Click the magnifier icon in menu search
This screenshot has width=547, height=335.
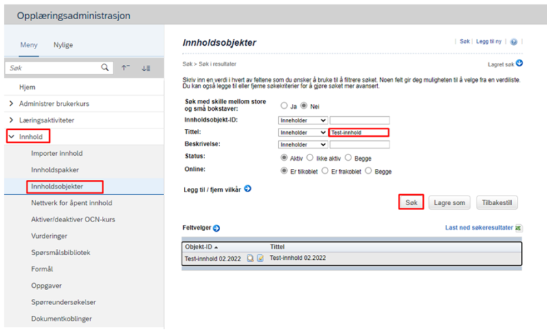(105, 68)
